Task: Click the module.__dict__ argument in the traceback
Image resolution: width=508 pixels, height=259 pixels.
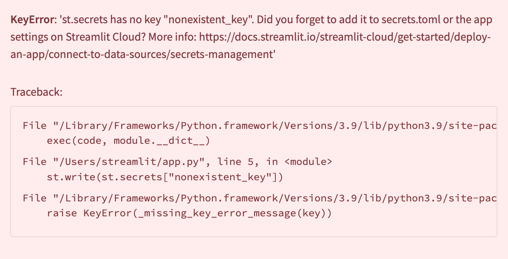Action: pyautogui.click(x=160, y=141)
